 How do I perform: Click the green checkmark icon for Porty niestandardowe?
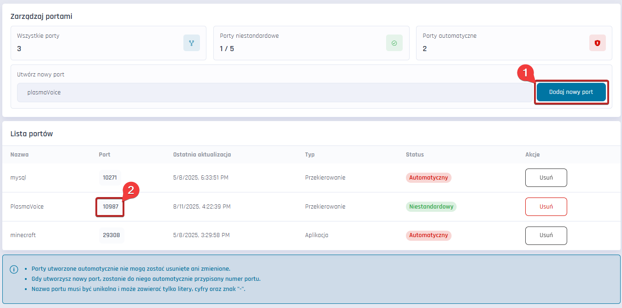click(394, 43)
